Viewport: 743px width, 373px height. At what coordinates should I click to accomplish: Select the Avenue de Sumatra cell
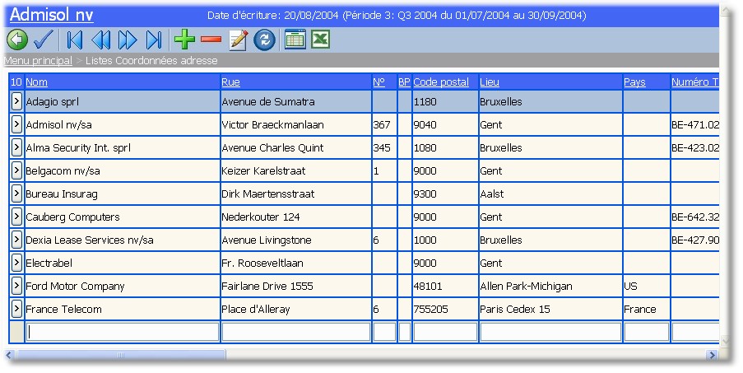pyautogui.click(x=296, y=101)
